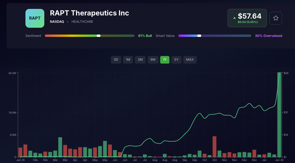Select the 5D time range

click(x=116, y=60)
